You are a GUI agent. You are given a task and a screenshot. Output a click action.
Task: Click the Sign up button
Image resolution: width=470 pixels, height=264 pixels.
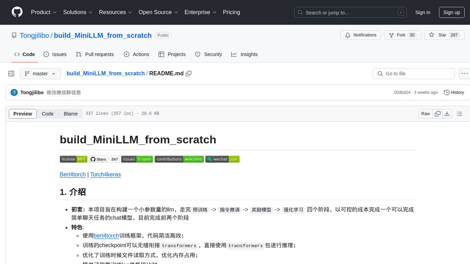pyautogui.click(x=452, y=12)
